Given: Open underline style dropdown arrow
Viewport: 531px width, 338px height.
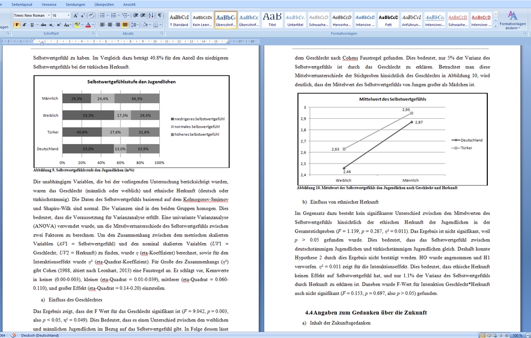Looking at the screenshot, I should tap(37, 25).
